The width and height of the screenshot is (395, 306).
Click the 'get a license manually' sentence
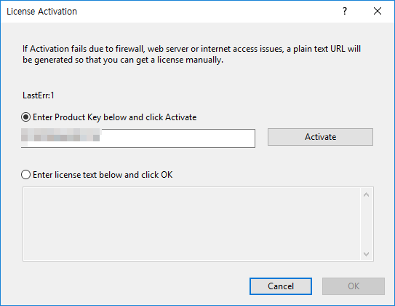pos(123,60)
